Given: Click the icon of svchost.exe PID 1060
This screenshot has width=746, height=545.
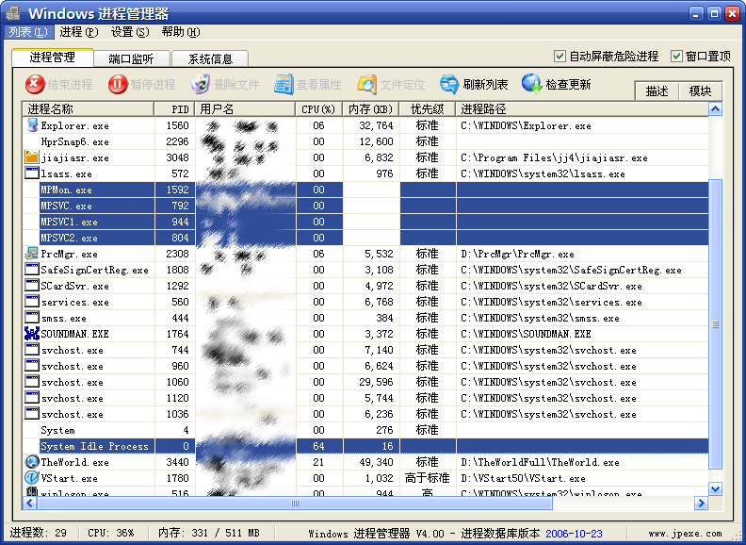Looking at the screenshot, I should pos(31,382).
